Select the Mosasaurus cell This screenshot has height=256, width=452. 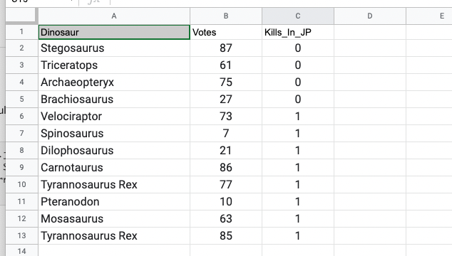(114, 218)
